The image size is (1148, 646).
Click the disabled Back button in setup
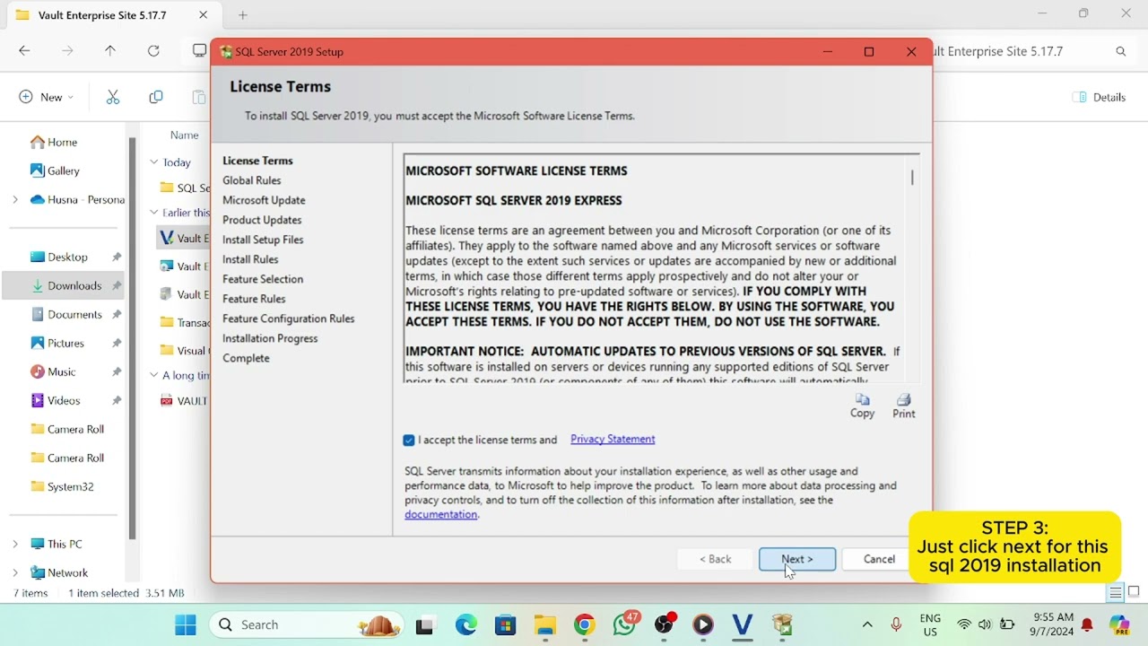coord(716,559)
